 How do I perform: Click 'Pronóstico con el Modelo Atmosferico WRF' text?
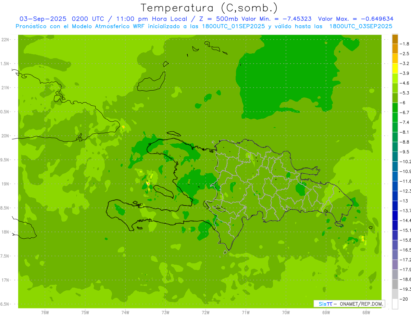[x=81, y=26]
